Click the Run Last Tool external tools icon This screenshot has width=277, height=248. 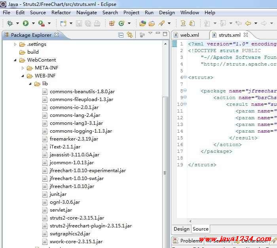tap(42, 23)
